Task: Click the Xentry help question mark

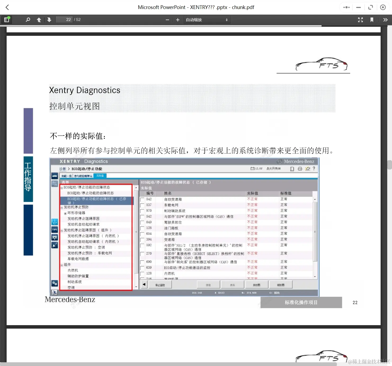Action: click(x=314, y=169)
